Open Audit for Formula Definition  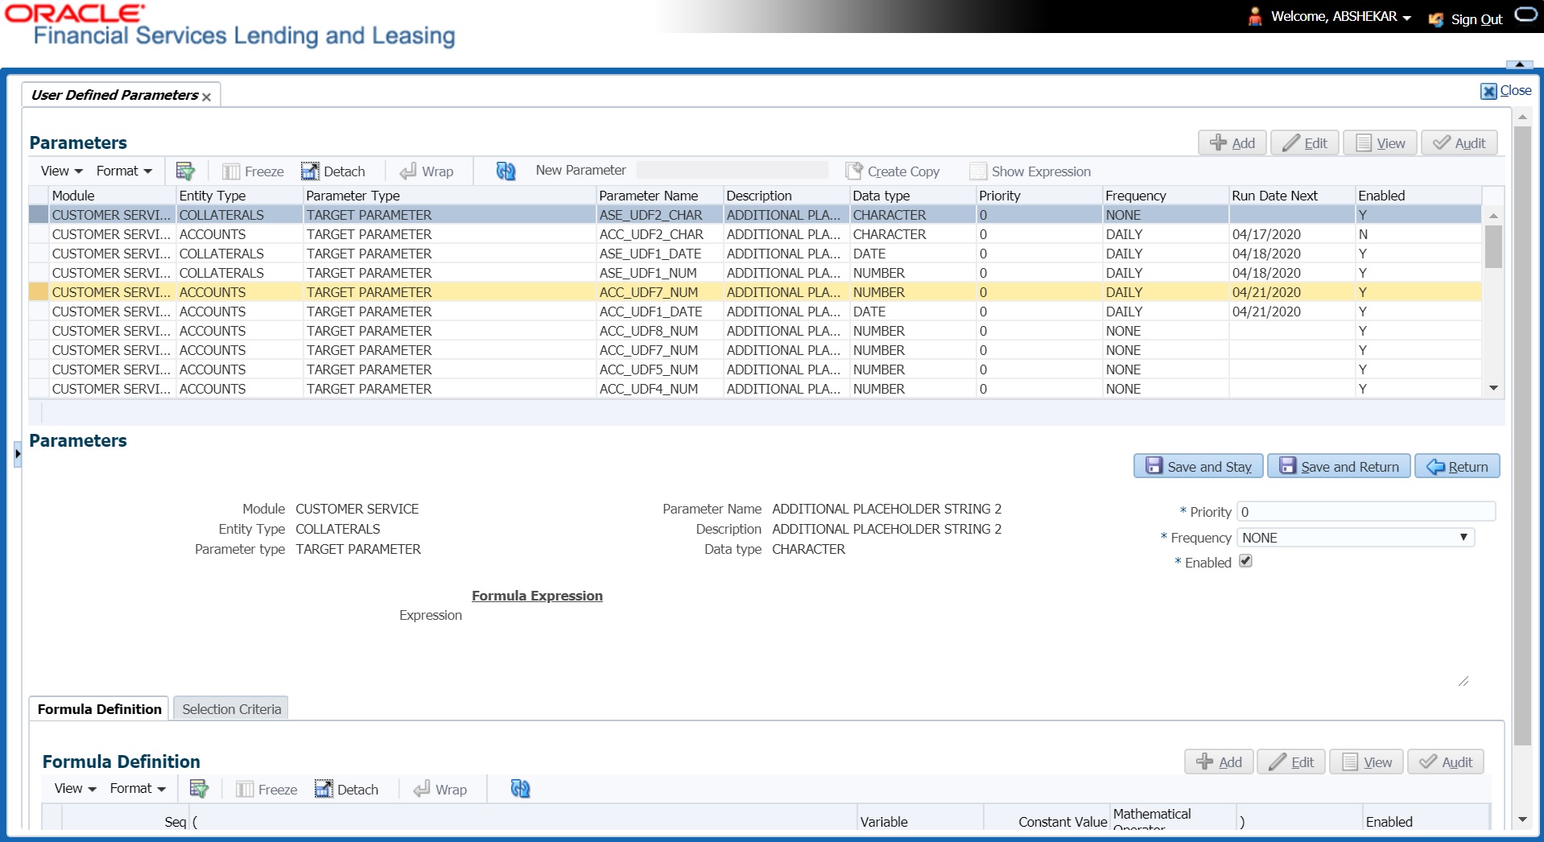pos(1446,762)
